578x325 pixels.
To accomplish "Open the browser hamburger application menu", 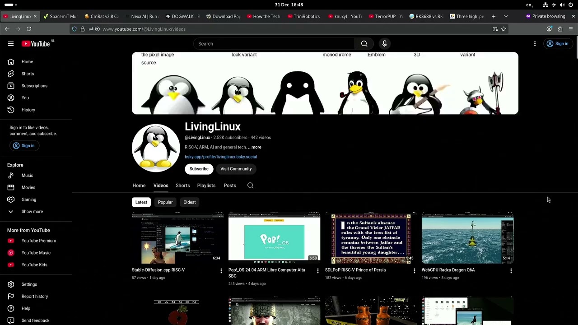I will 571,29.
